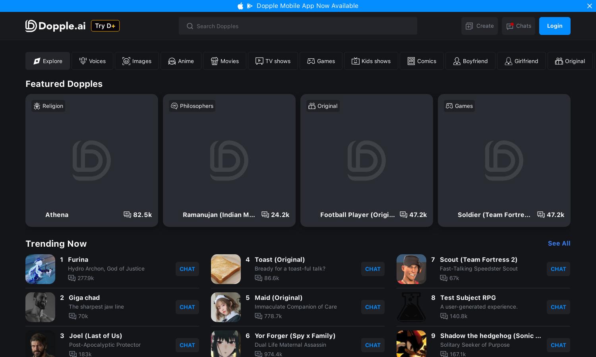Viewport: 596px width, 357px height.
Task: Click the Test Subject RPG flask icon
Action: 411,307
